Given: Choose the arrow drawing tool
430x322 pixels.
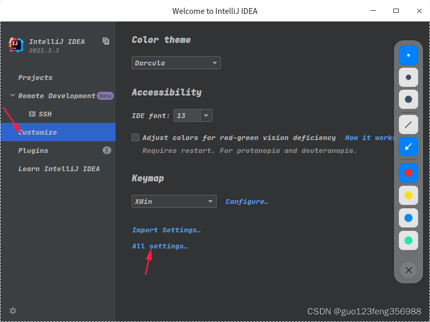Looking at the screenshot, I should (x=408, y=147).
